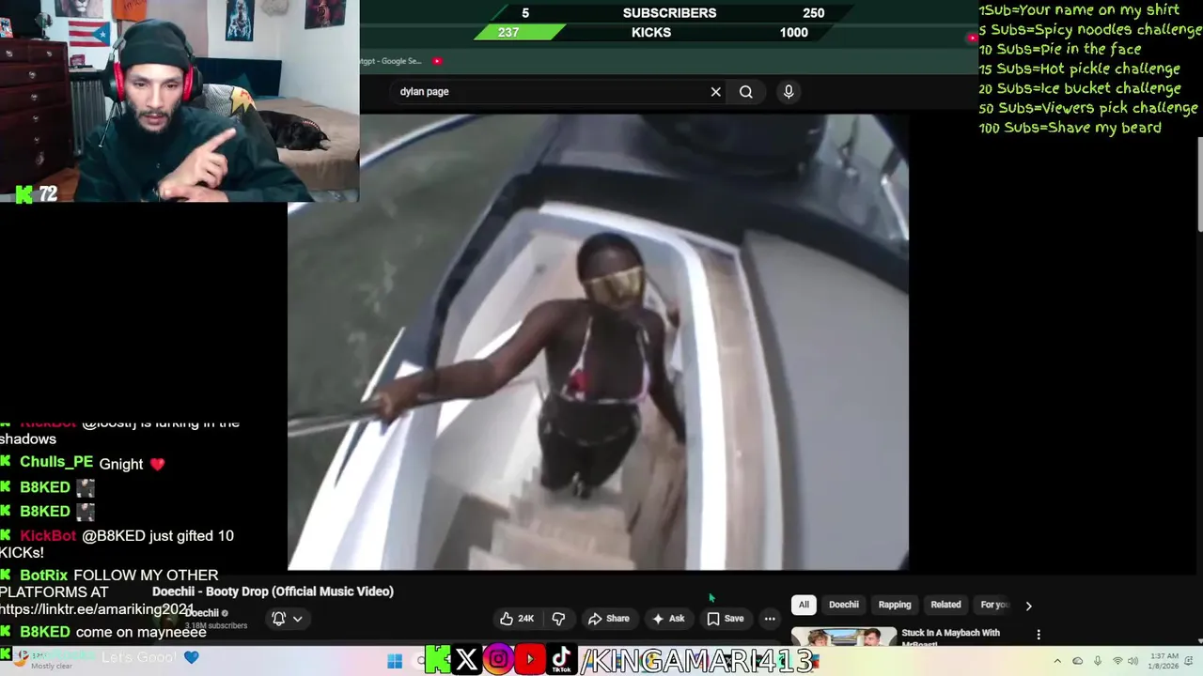Pause the Booty Drop video player
Viewport: 1203px width, 676px height.
(598, 343)
